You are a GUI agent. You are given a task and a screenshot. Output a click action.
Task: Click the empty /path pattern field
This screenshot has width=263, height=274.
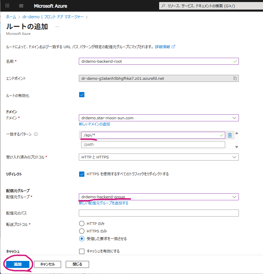pyautogui.click(x=153, y=145)
